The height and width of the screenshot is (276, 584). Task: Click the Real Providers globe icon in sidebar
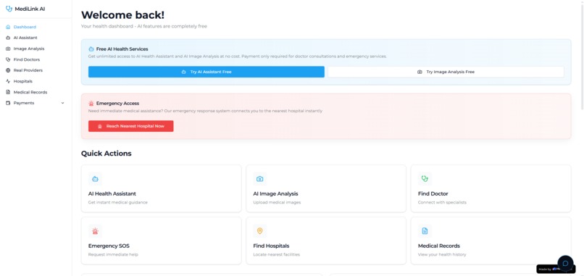point(8,70)
